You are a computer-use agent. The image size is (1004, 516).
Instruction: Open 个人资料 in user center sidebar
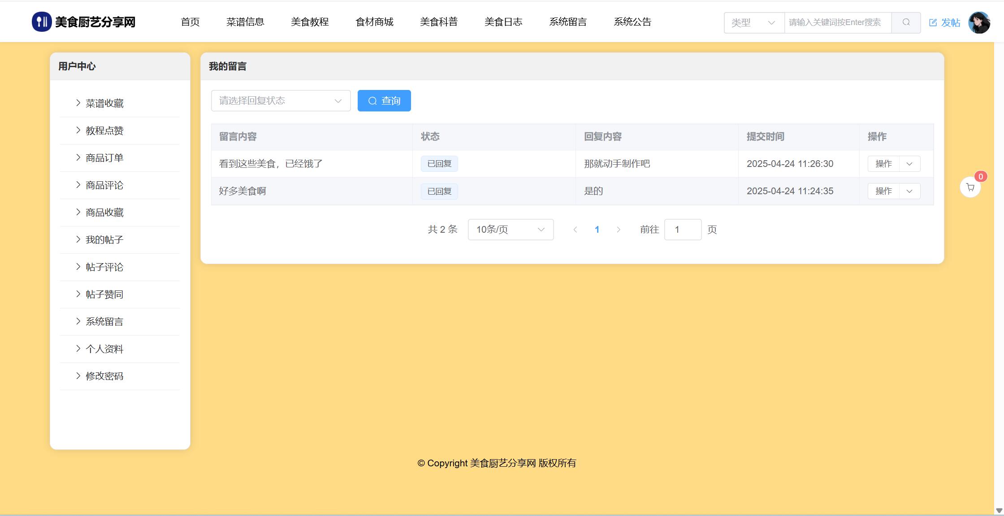pyautogui.click(x=104, y=349)
